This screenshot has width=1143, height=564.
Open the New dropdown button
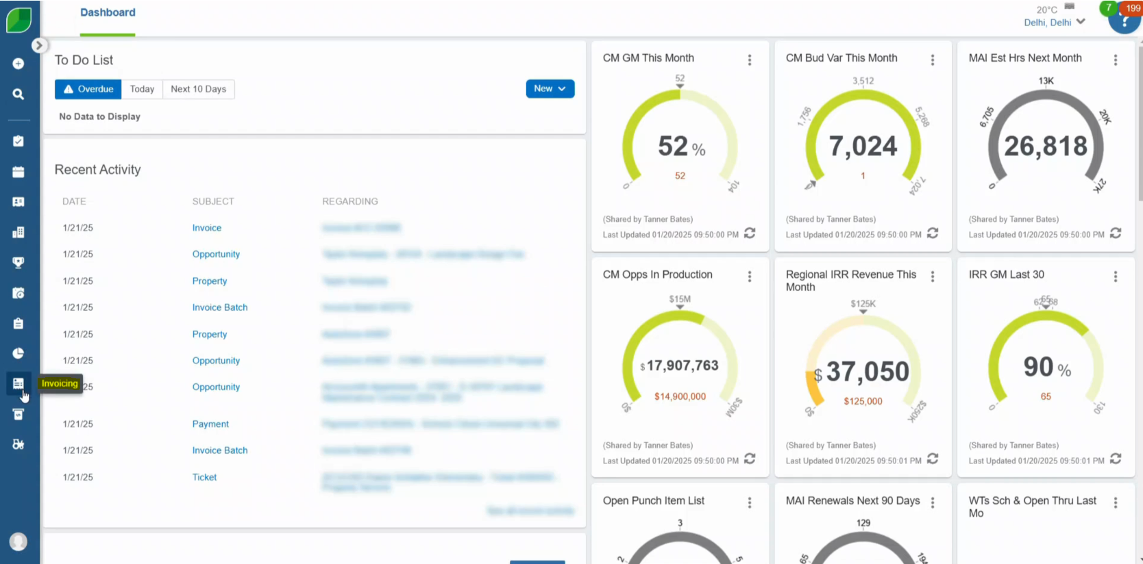(550, 89)
